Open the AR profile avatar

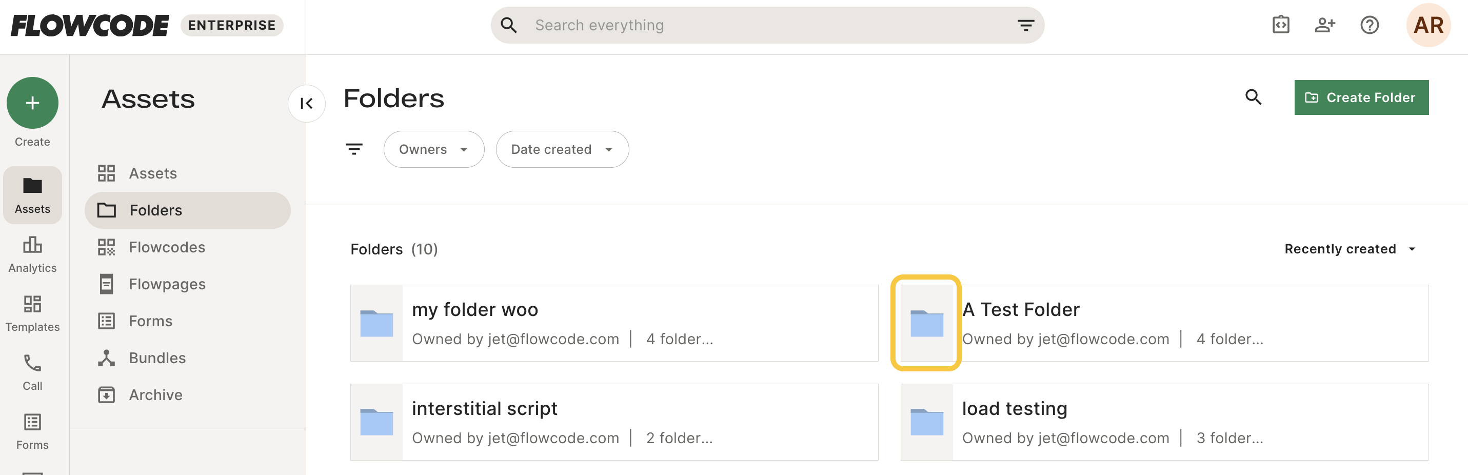(x=1428, y=25)
